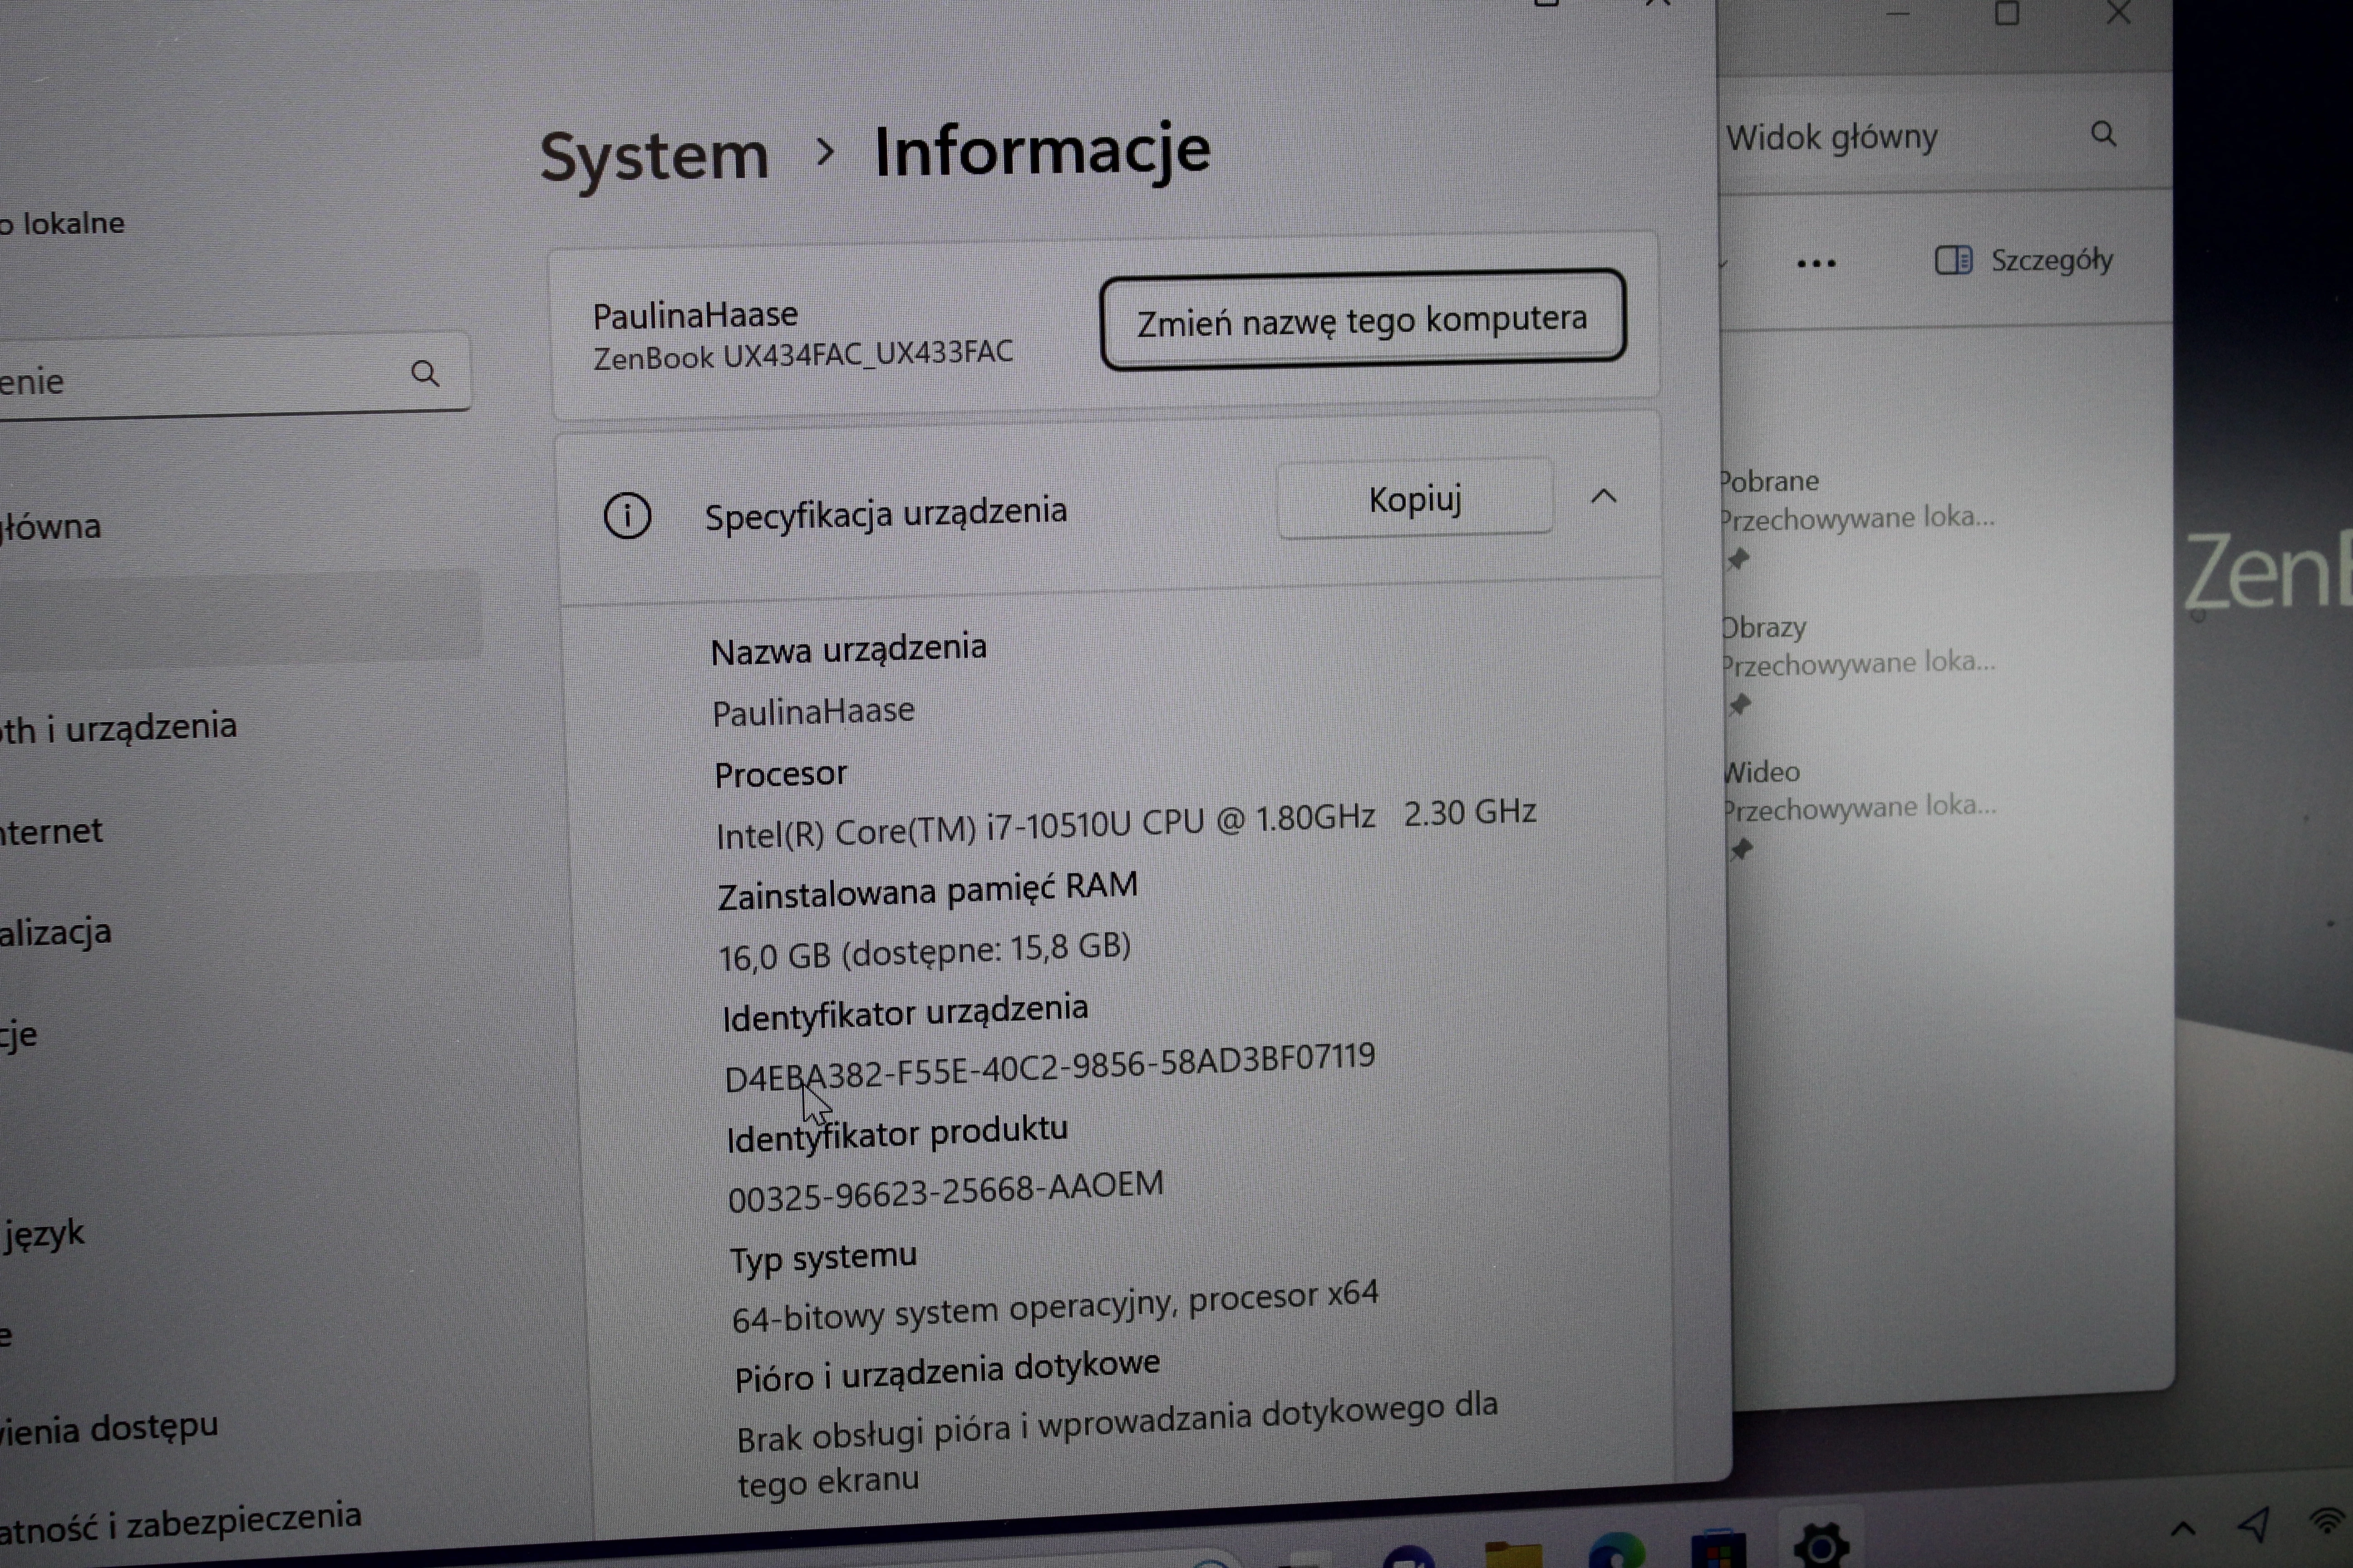
Task: Click 'PaulinaHaase' under 'Nazwa urządzenia'
Action: (x=813, y=711)
